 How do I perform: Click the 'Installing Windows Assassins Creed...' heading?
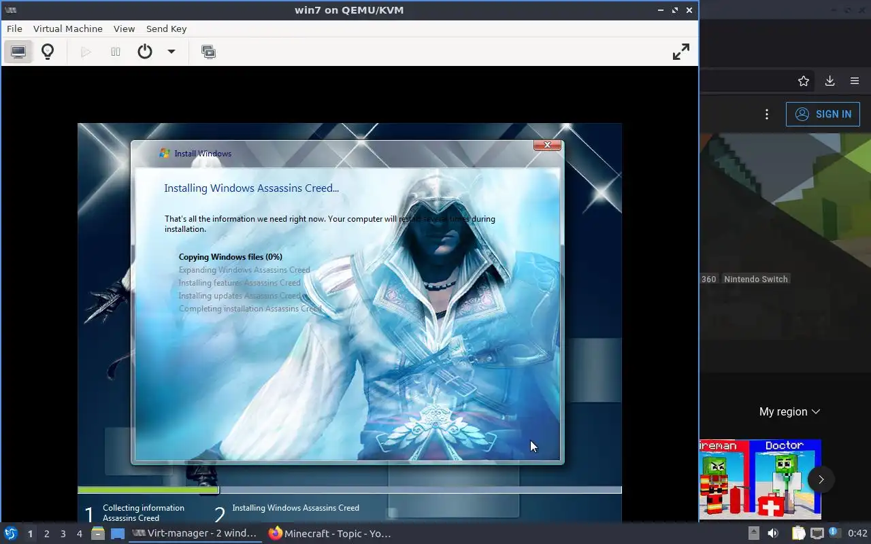[251, 188]
